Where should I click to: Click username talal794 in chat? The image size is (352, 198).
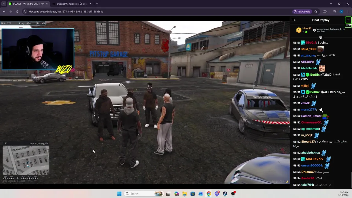[307, 185]
